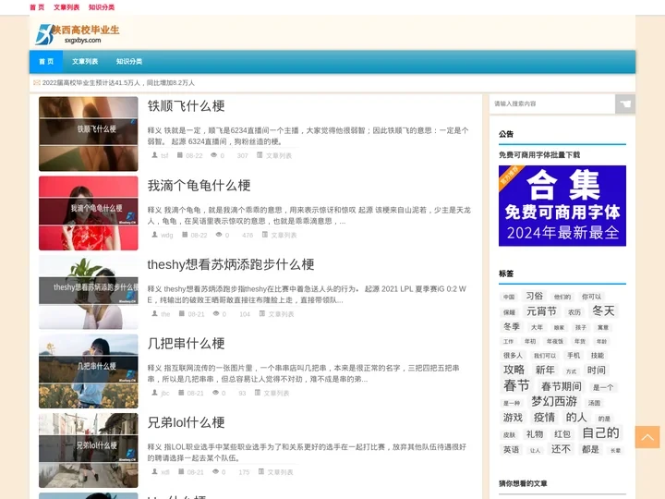Viewport: 665px width, 499px height.
Task: Select the 很多人 tag
Action: 513,355
